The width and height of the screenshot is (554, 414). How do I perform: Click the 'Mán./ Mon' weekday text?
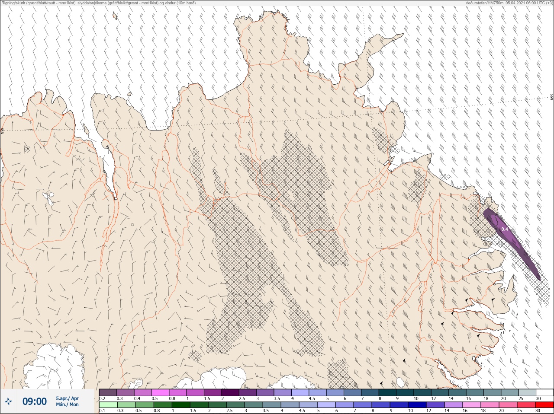[x=67, y=405]
